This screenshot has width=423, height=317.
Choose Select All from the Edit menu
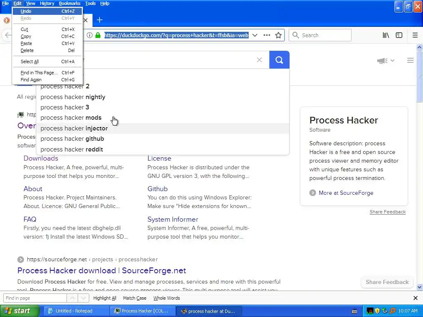[x=48, y=62]
